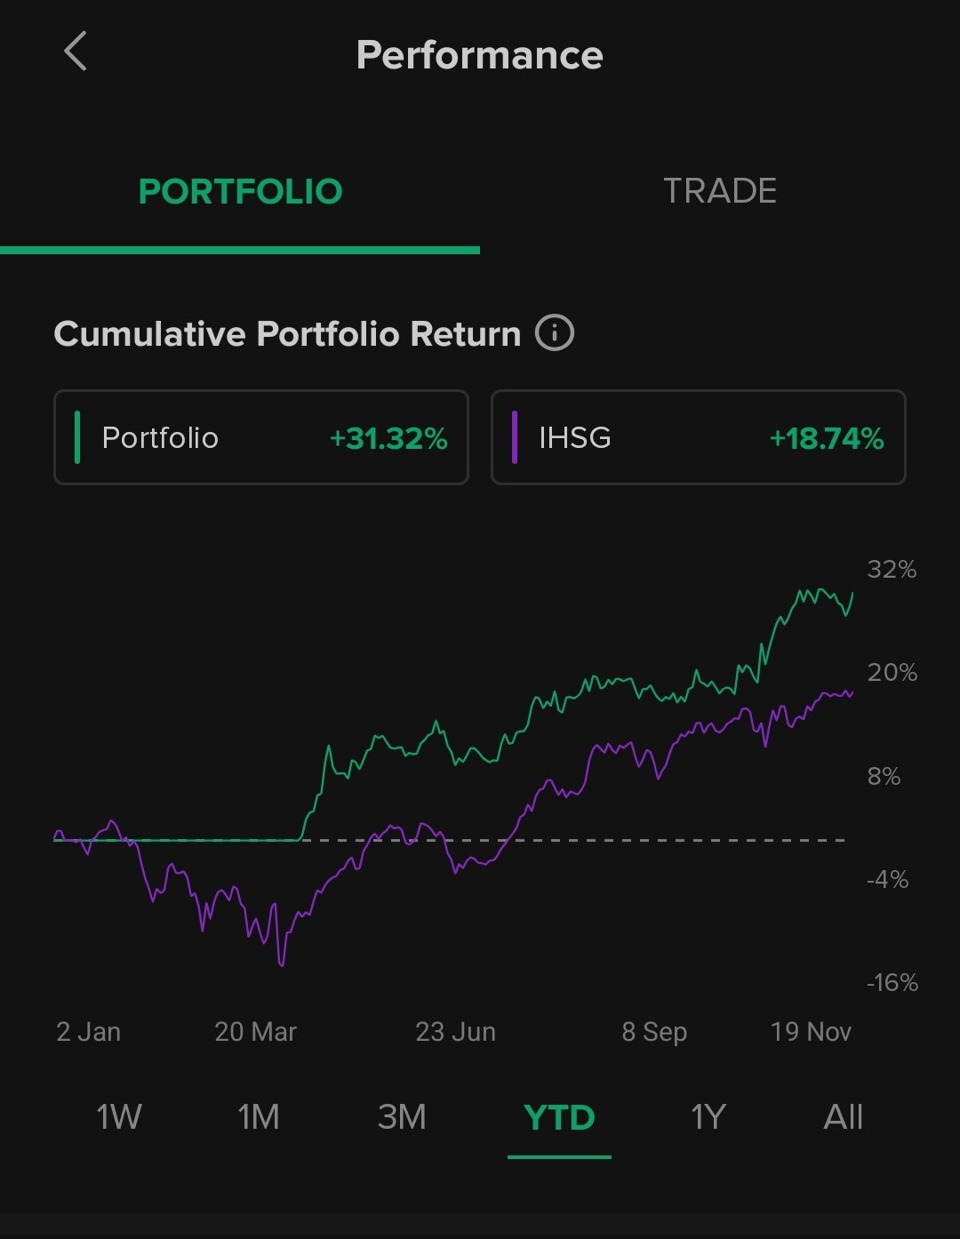Toggle the IHSG benchmark legend box
Image resolution: width=960 pixels, height=1239 pixels.
click(698, 437)
